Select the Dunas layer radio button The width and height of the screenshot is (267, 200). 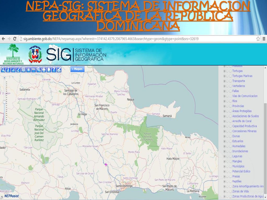click(x=227, y=136)
